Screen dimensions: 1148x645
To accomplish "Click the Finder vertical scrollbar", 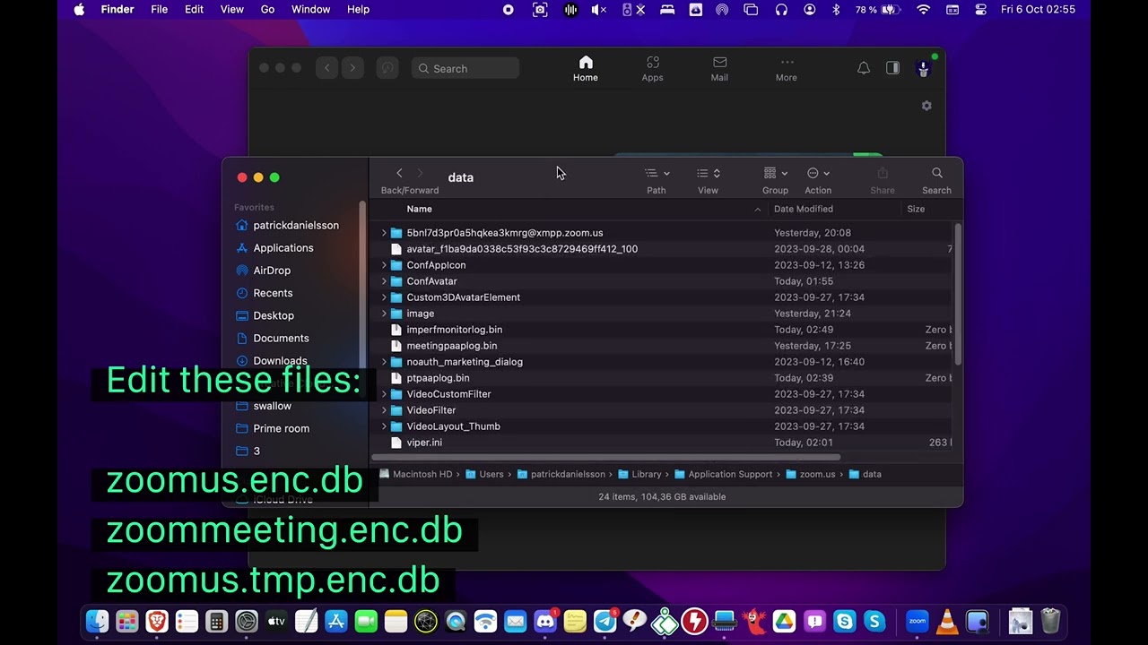I will (957, 294).
